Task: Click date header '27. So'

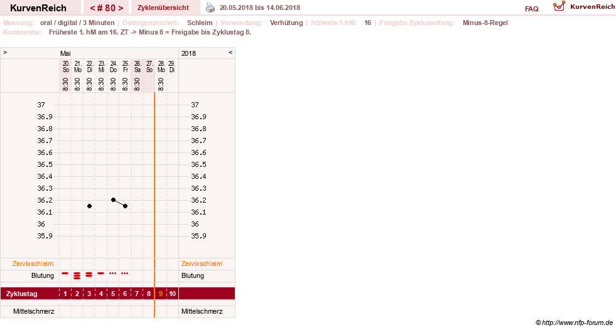Action: tap(149, 67)
